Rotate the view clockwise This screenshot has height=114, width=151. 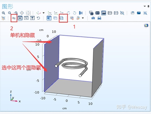point(68,13)
